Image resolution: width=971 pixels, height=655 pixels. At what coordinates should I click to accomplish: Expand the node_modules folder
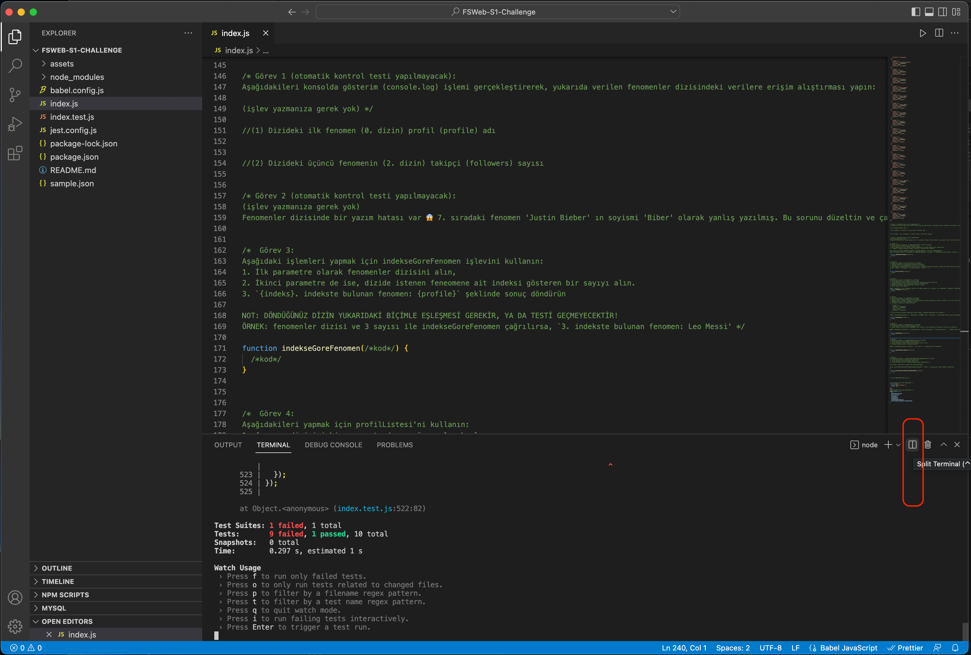[77, 77]
